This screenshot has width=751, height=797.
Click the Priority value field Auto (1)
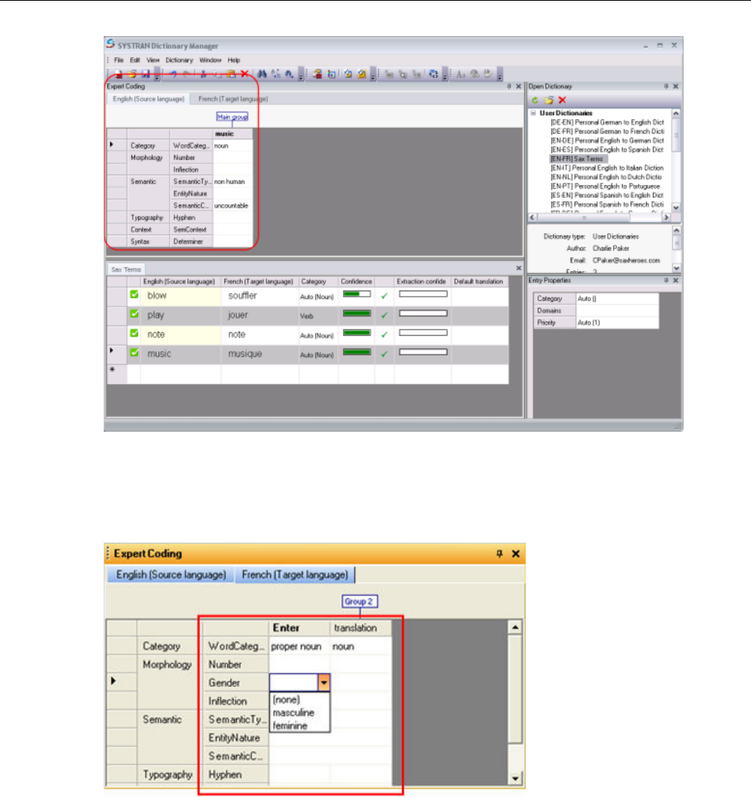[x=617, y=322]
